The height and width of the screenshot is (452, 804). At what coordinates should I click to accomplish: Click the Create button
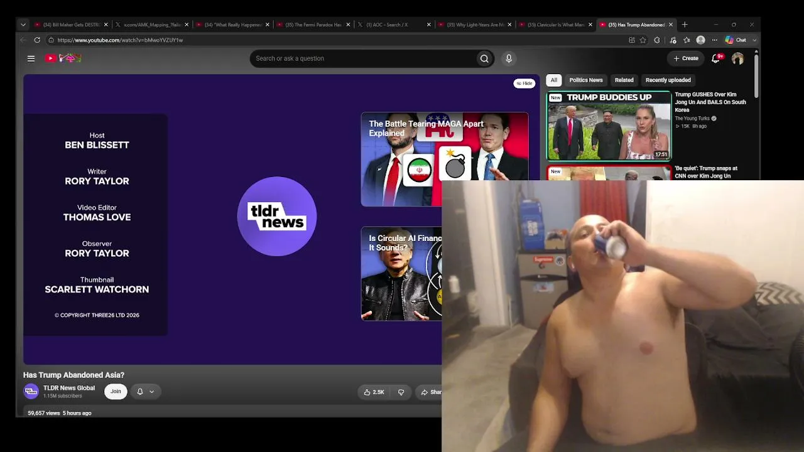pyautogui.click(x=686, y=58)
